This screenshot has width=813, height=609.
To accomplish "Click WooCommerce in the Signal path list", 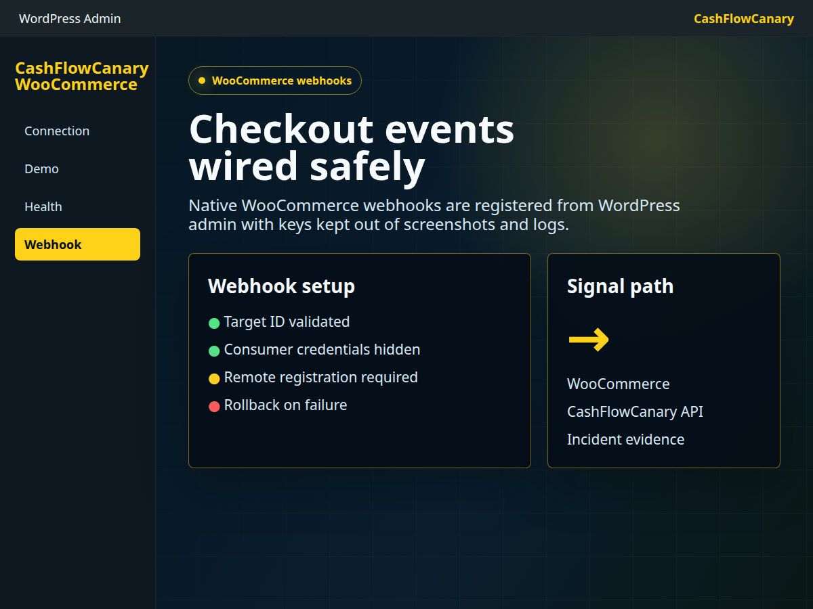I will point(618,384).
